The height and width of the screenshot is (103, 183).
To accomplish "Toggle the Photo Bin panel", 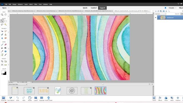I will pos(3,98).
